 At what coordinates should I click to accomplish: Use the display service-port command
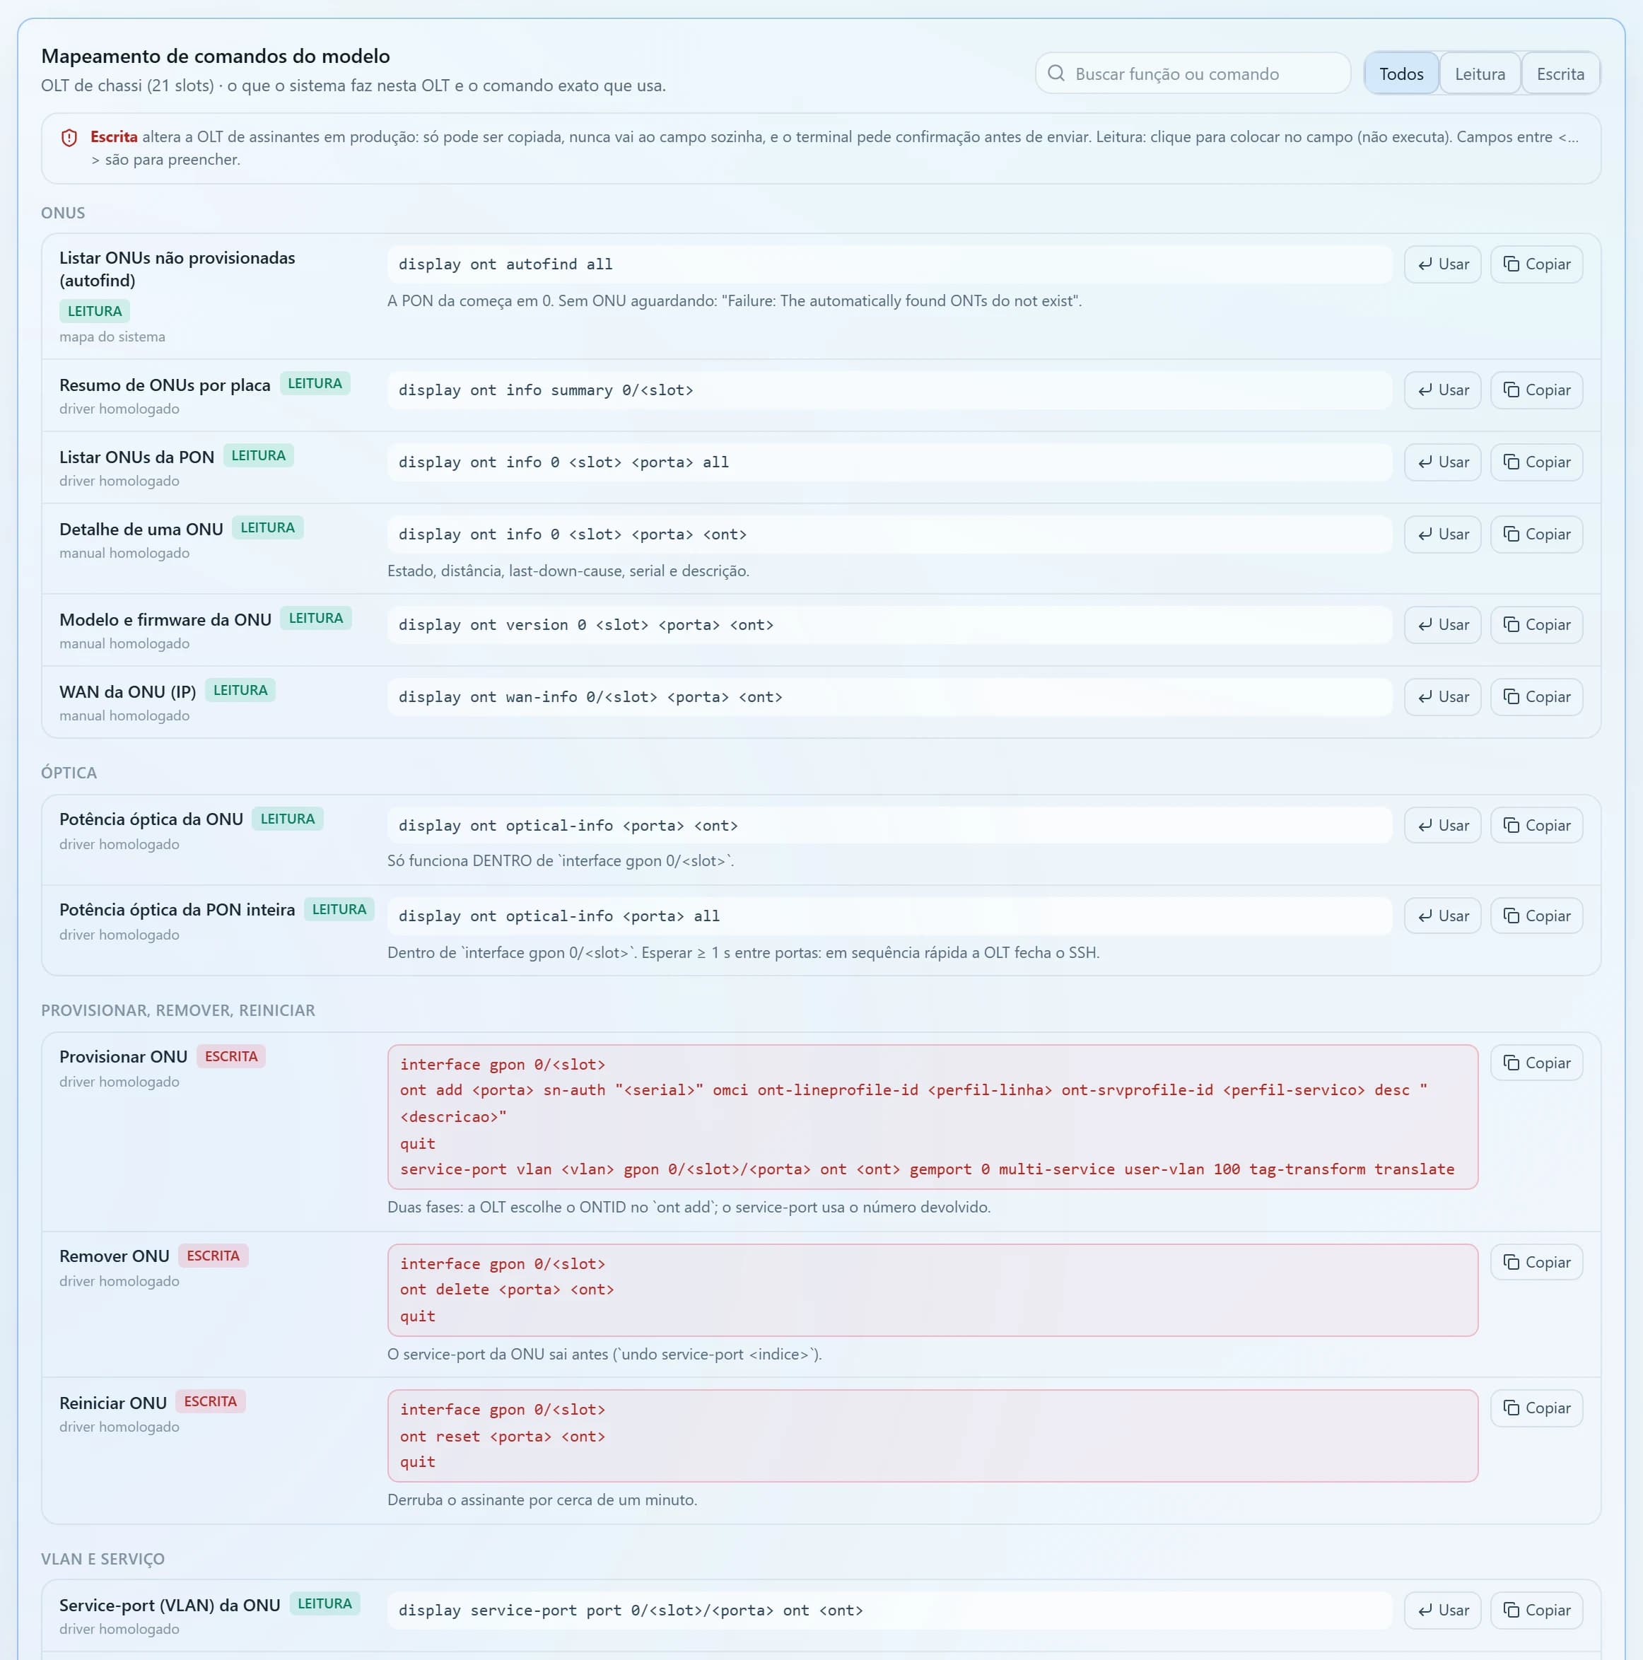coord(1442,1611)
